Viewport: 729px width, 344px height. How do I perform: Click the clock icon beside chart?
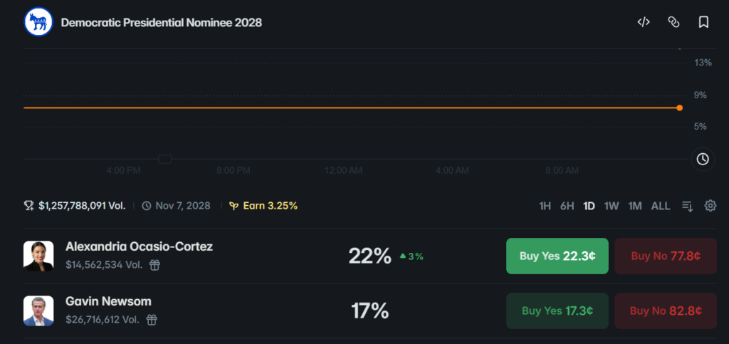[703, 159]
